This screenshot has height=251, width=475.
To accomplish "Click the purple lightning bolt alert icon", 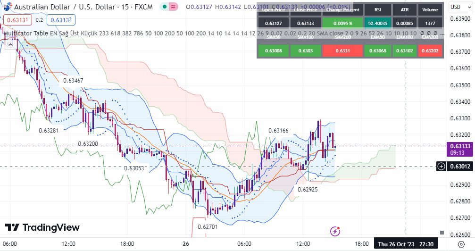I will 335,231.
